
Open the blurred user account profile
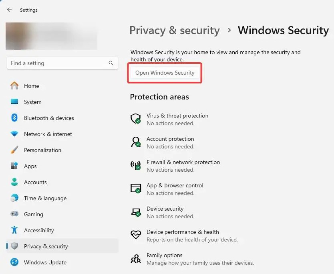[x=51, y=36]
